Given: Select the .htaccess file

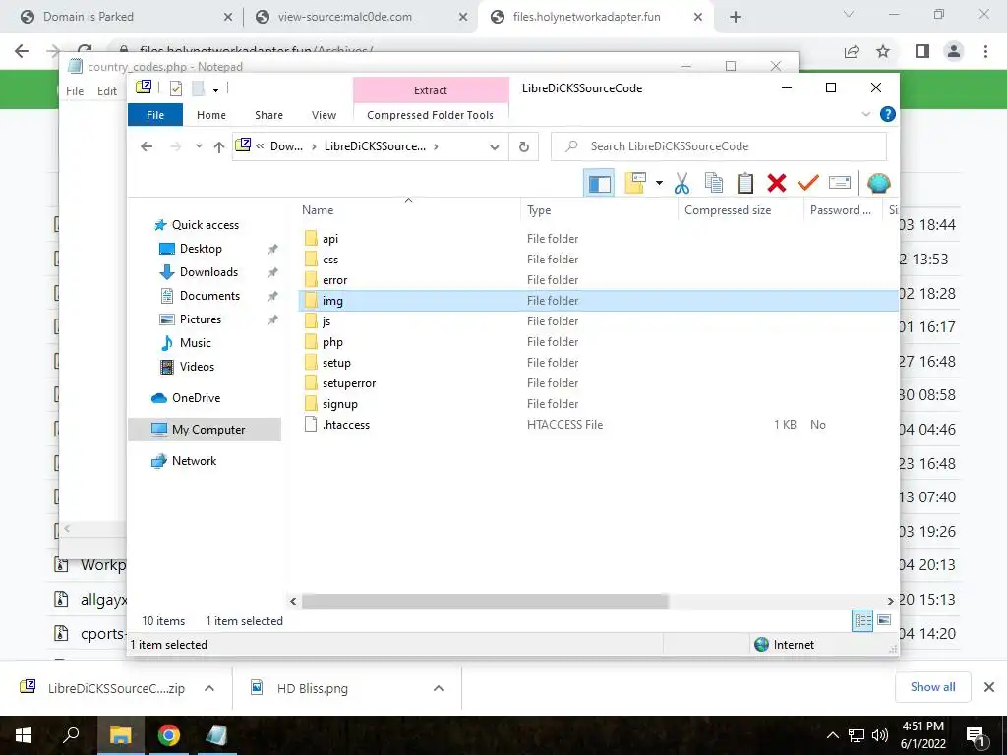Looking at the screenshot, I should (x=345, y=425).
